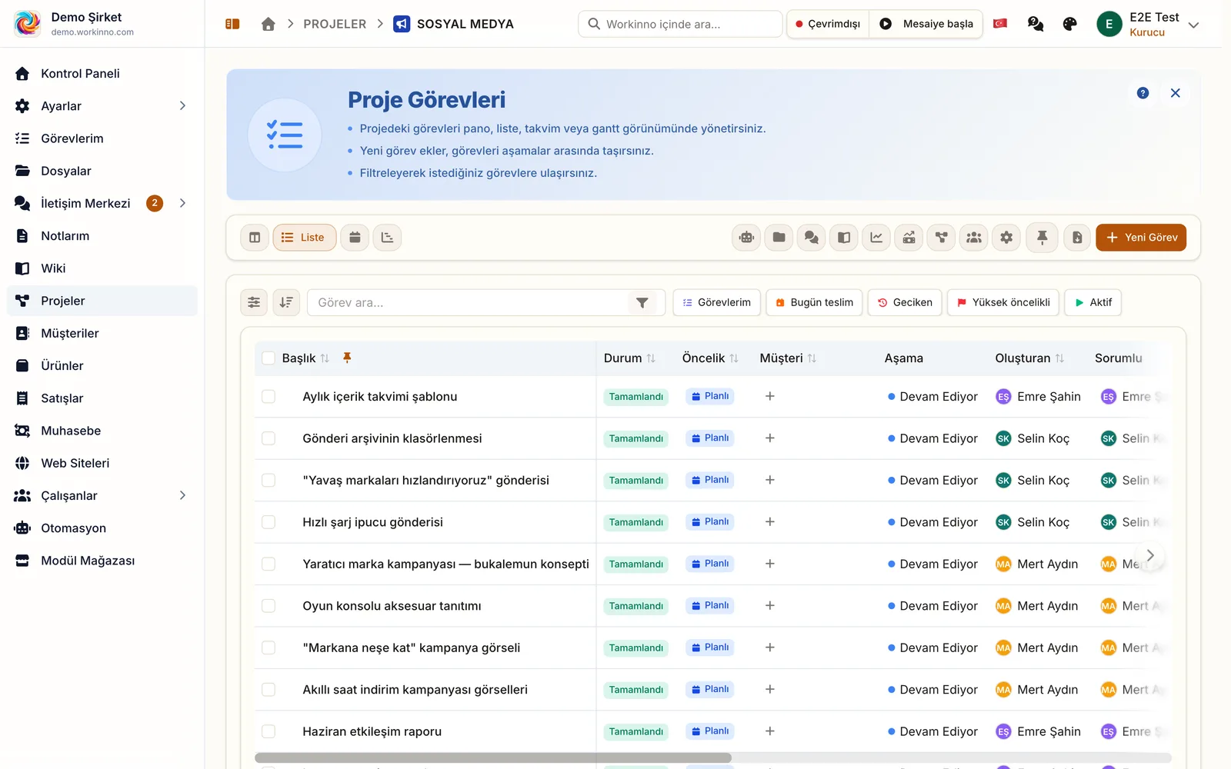The width and height of the screenshot is (1231, 769).
Task: Switch to the board view icon
Action: coord(255,238)
